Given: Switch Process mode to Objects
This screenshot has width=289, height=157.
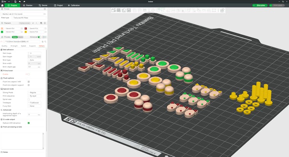Looking at the screenshot, I should [x=20, y=37].
